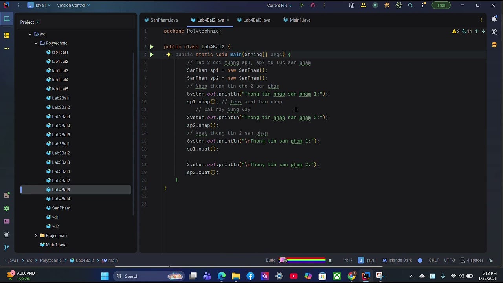Open Windows Start menu
This screenshot has height=283, width=503.
click(x=105, y=276)
